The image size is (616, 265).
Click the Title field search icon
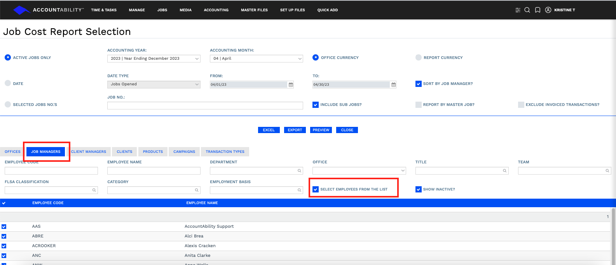pyautogui.click(x=505, y=171)
